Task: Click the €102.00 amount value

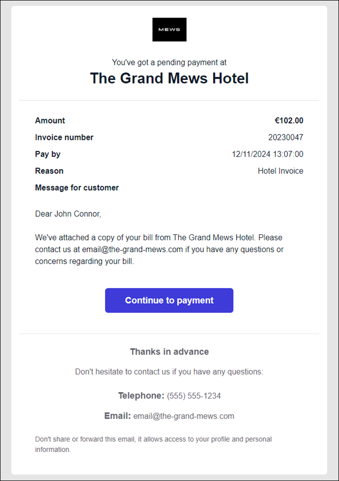Action: [x=288, y=120]
